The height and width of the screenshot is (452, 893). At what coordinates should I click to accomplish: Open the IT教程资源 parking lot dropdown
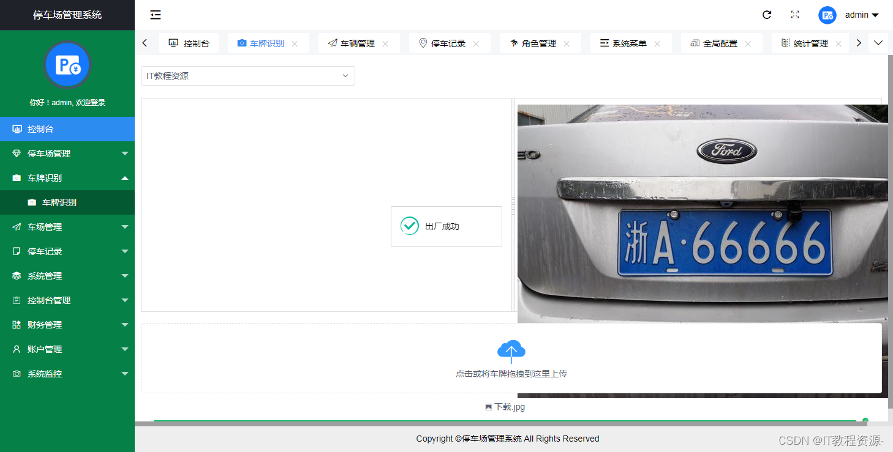pyautogui.click(x=248, y=76)
